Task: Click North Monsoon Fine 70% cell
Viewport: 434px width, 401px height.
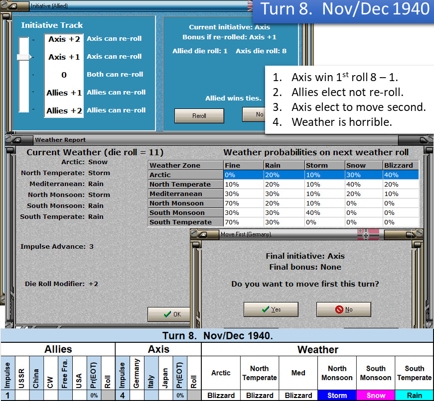Action: pos(244,203)
